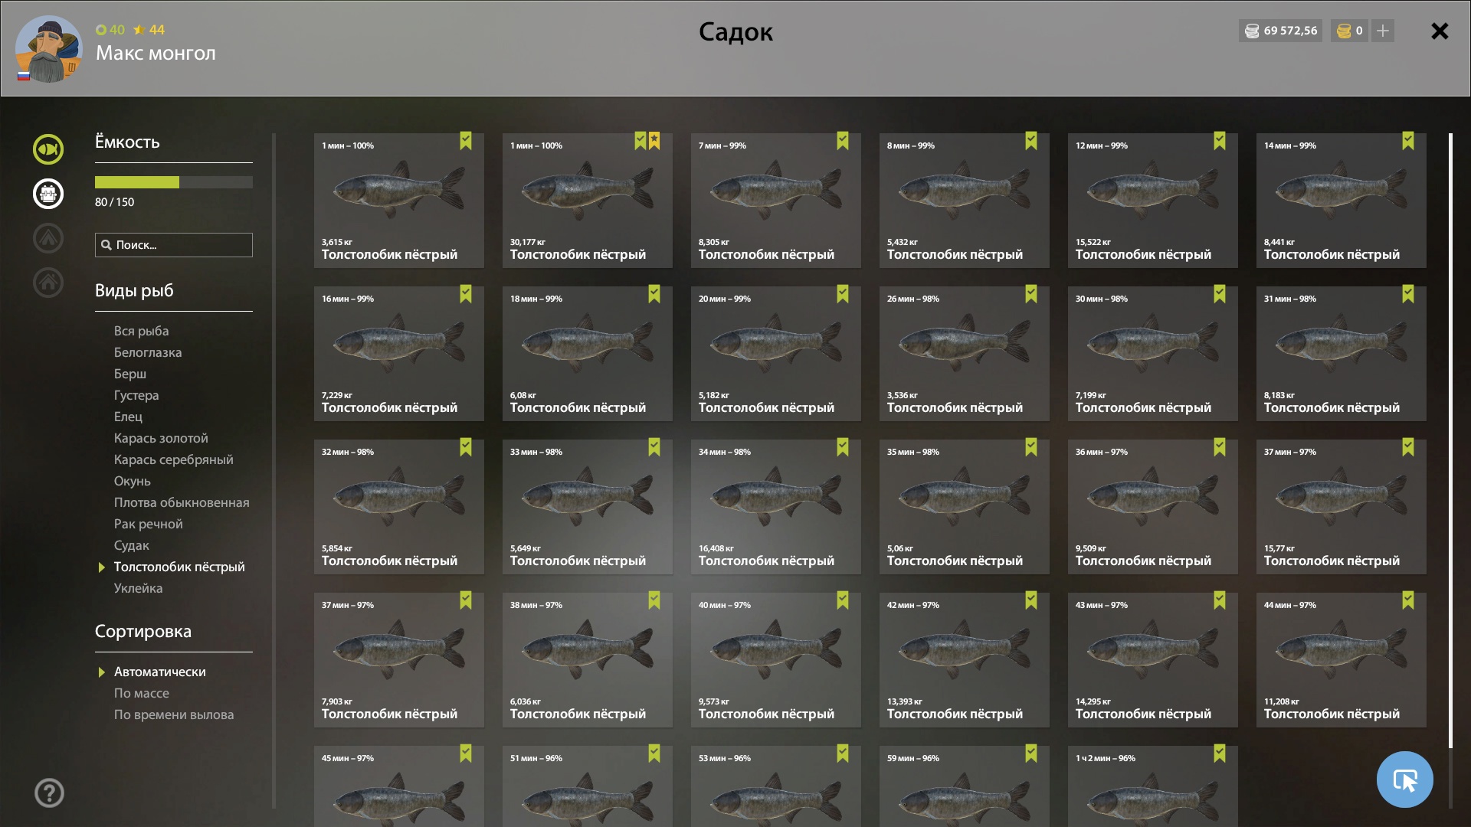The image size is (1471, 827).
Task: Click the Поиск search field
Action: (x=174, y=245)
